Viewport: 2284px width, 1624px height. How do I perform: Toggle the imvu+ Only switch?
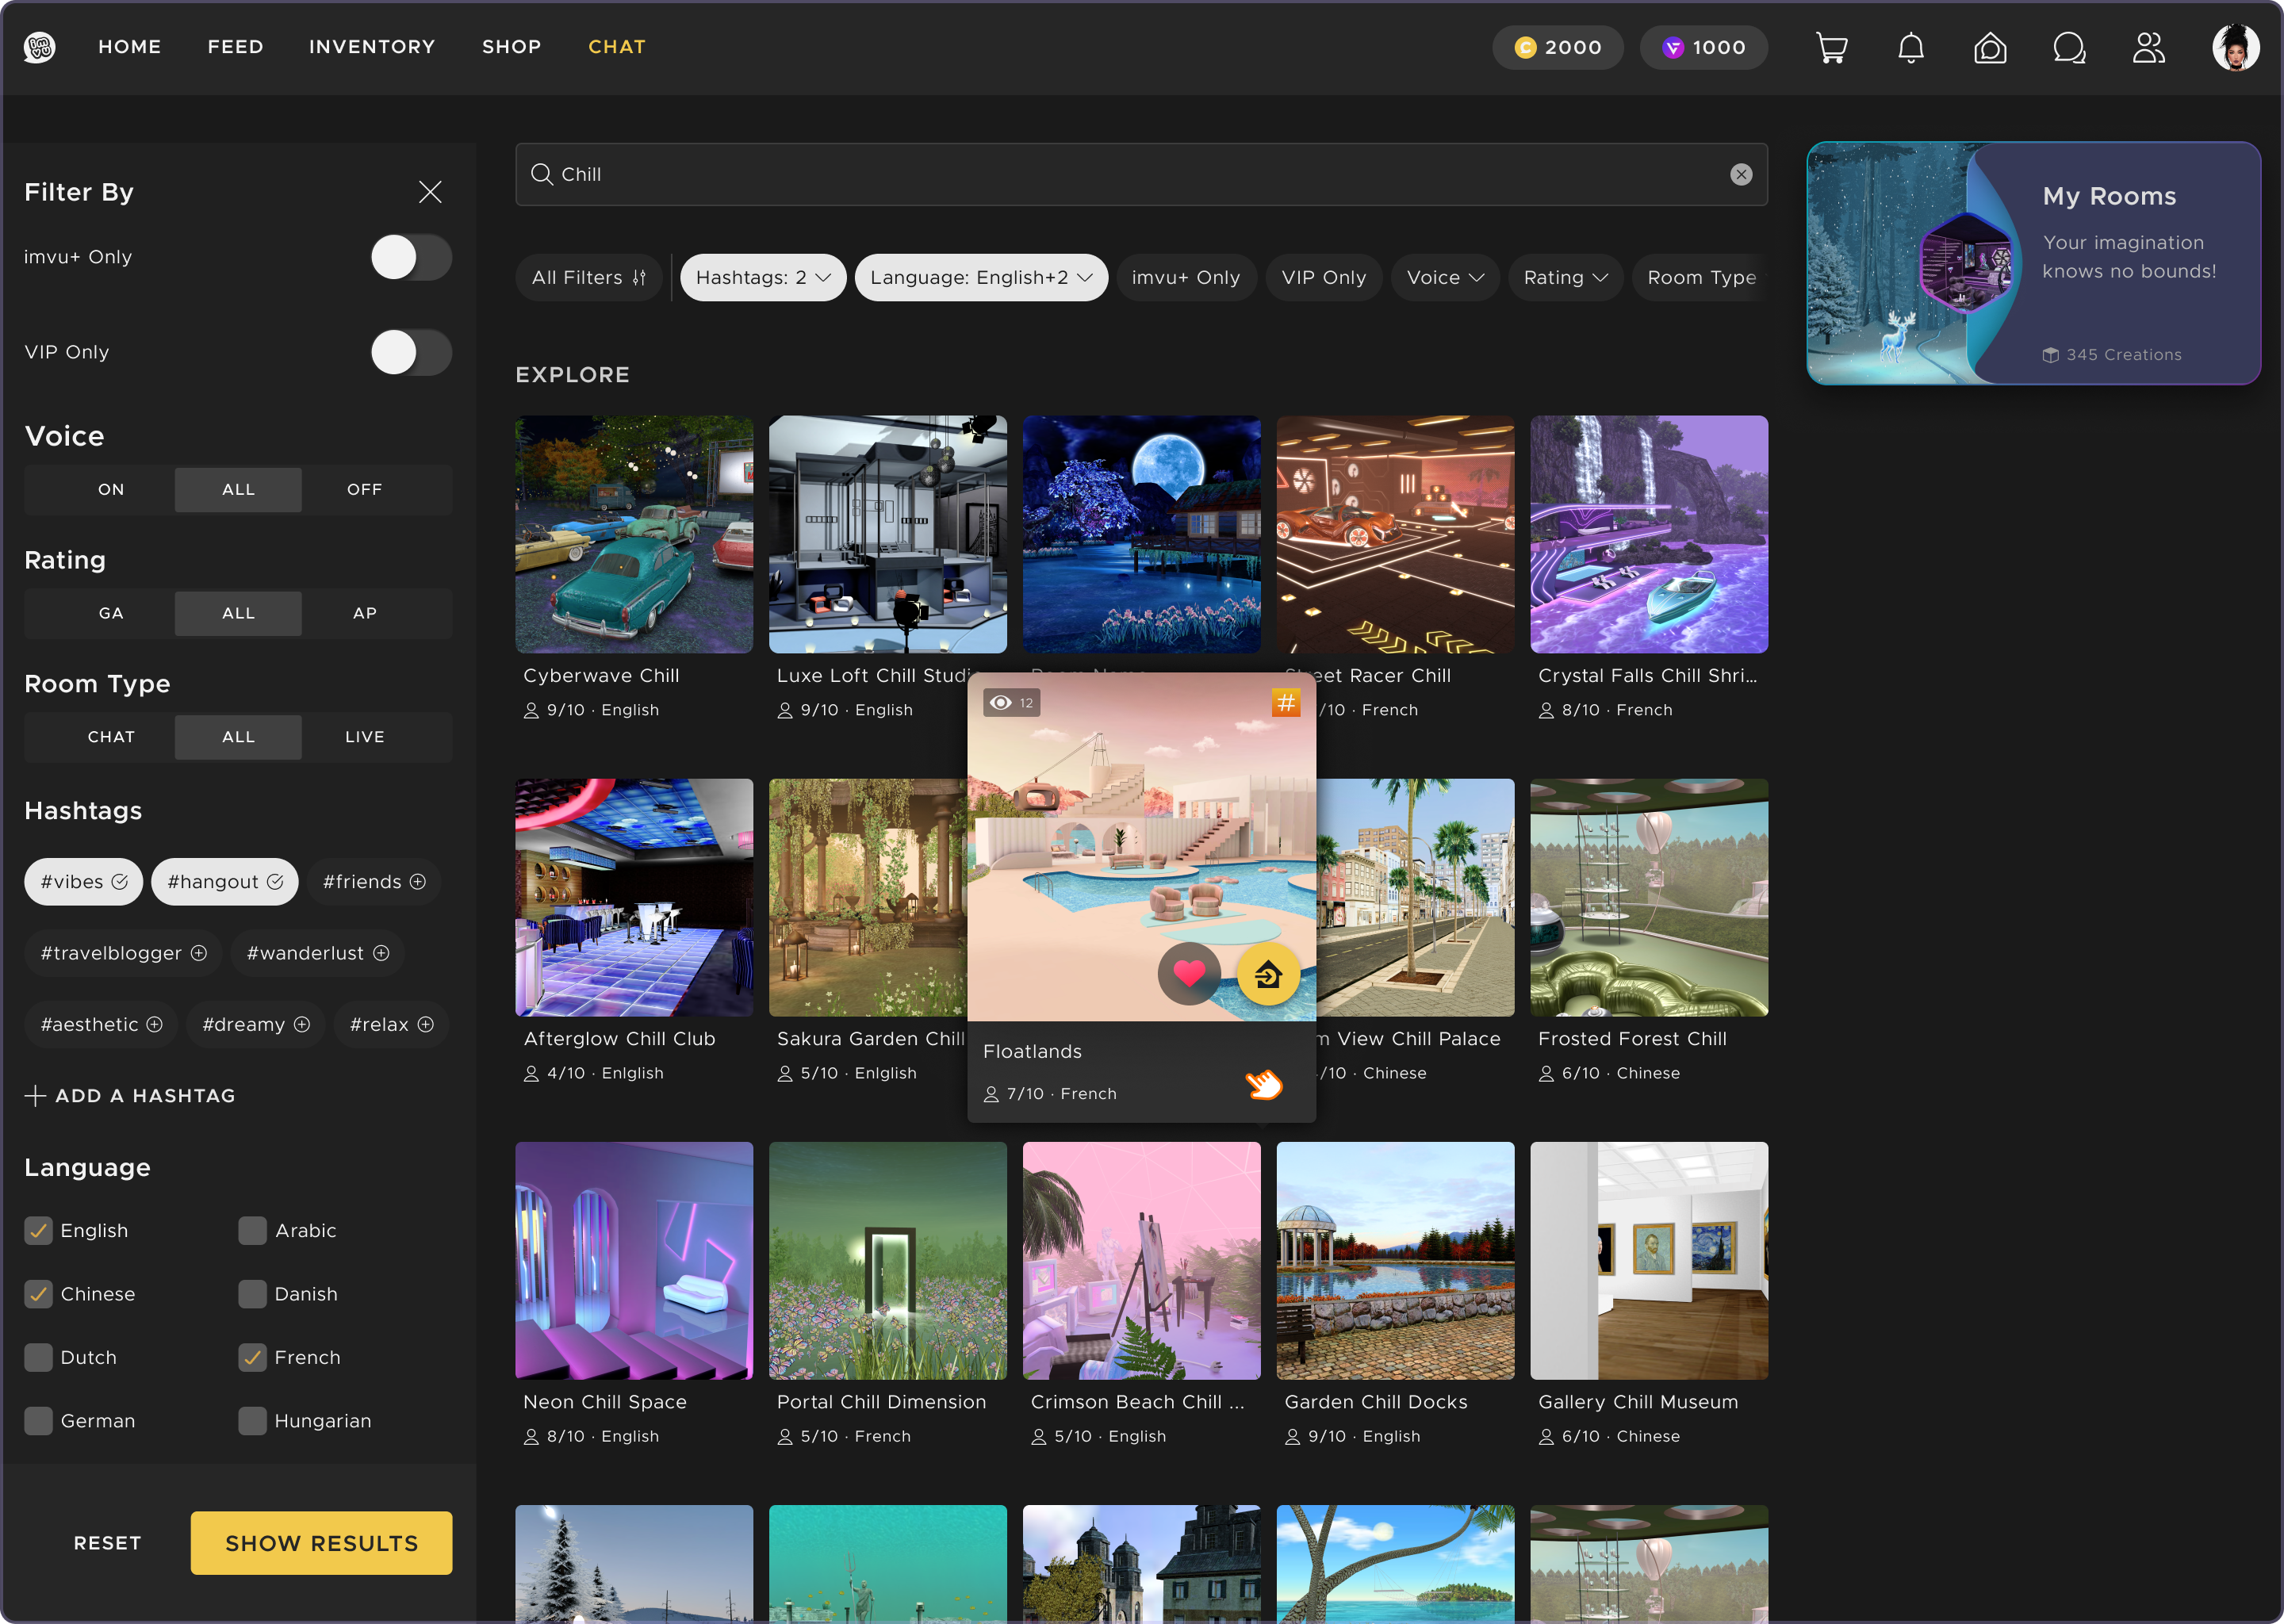pyautogui.click(x=411, y=258)
